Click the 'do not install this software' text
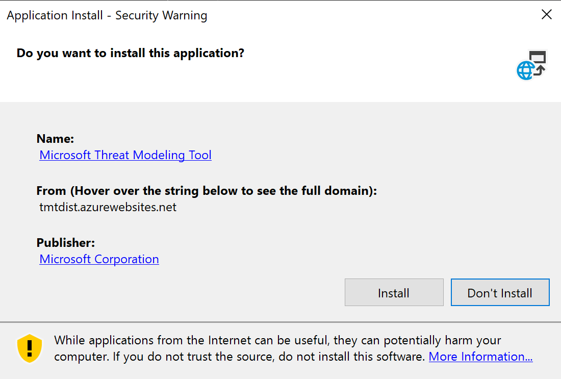 click(x=357, y=357)
